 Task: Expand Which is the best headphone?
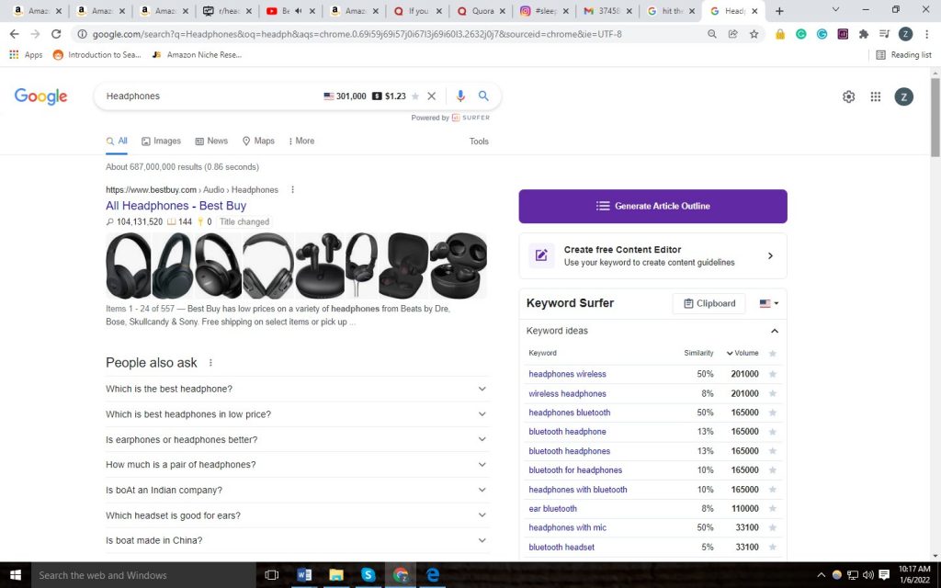[x=297, y=389]
